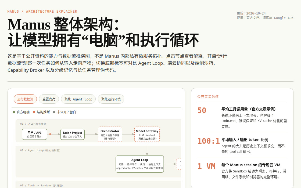Click the partially visible dashed node right of Agent Loop
Screen dimensions: 301x188
click(179, 164)
